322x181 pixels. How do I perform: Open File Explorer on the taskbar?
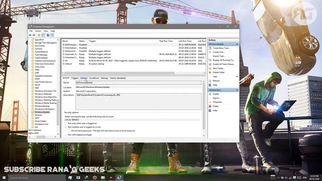(x=103, y=177)
